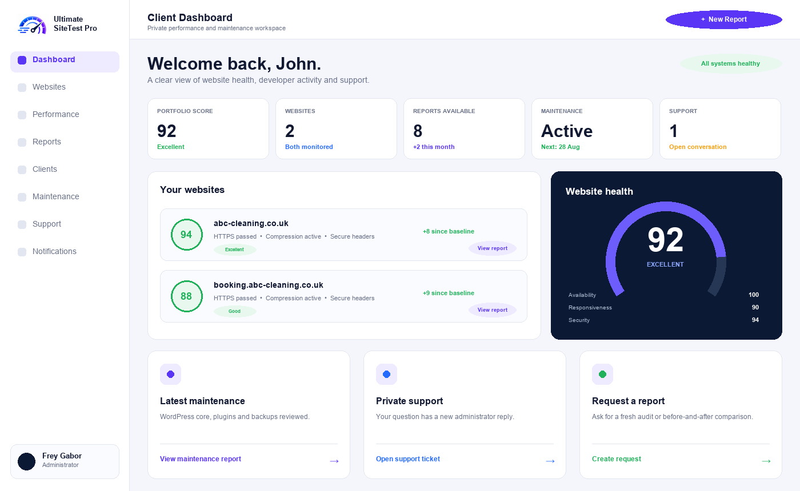The width and height of the screenshot is (800, 491).
Task: Click the square icon beside Clients
Action: point(22,170)
